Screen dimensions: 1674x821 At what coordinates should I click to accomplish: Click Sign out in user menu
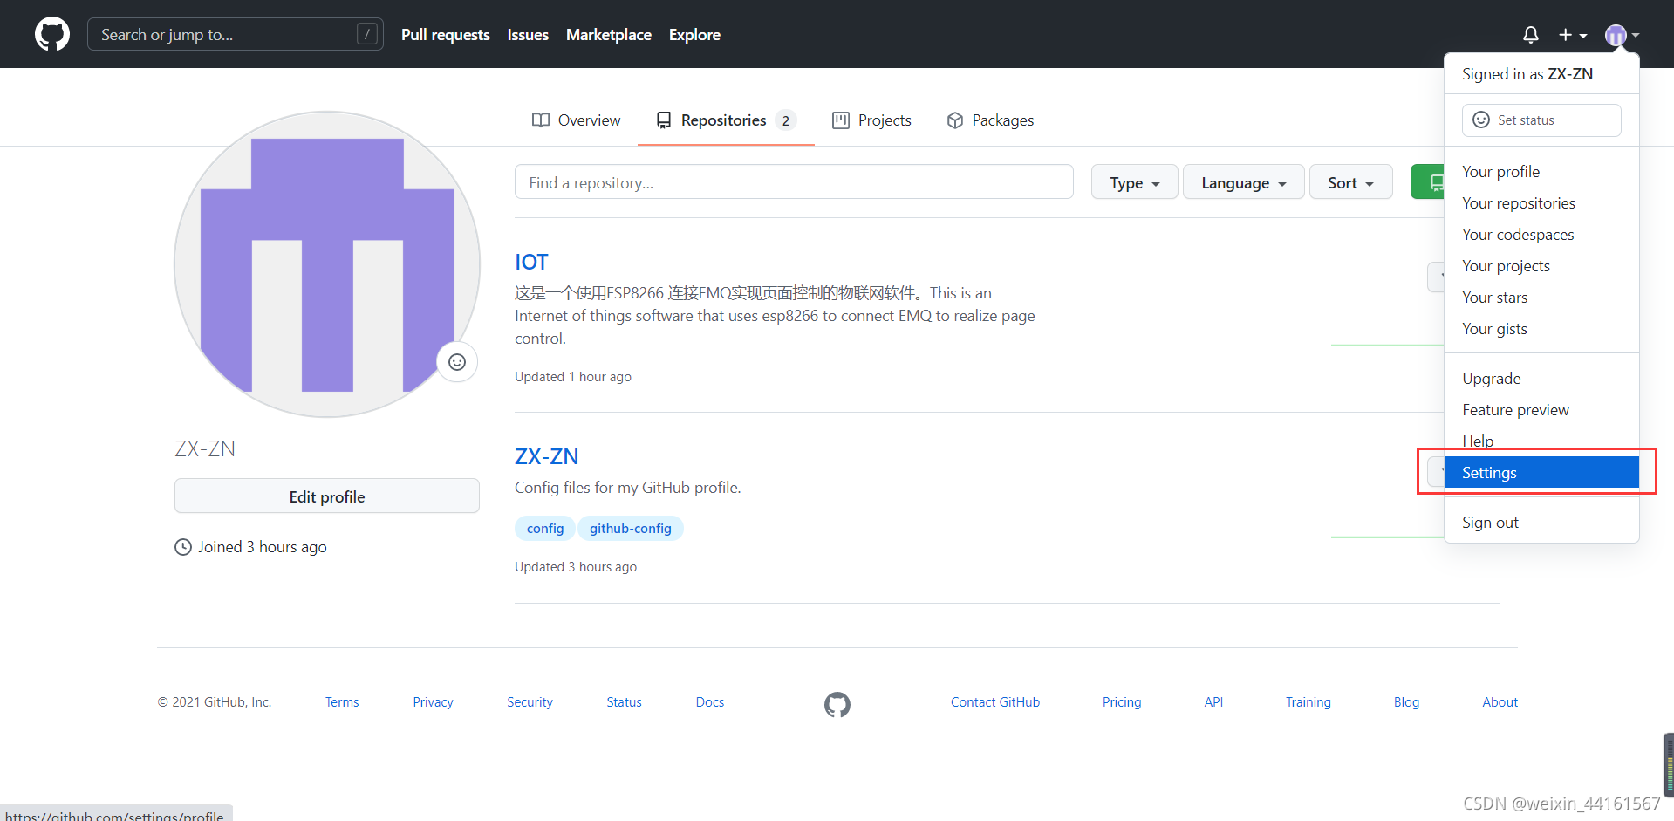(1541, 523)
